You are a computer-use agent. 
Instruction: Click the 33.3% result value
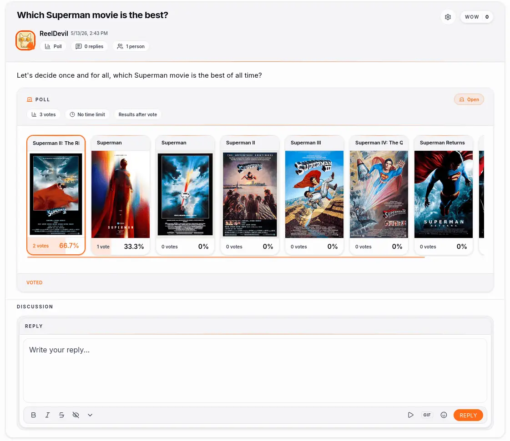[134, 247]
